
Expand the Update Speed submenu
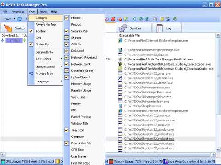61,66
